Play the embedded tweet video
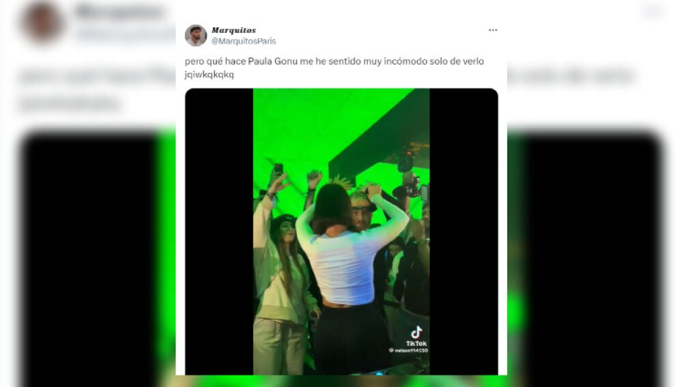 click(341, 231)
